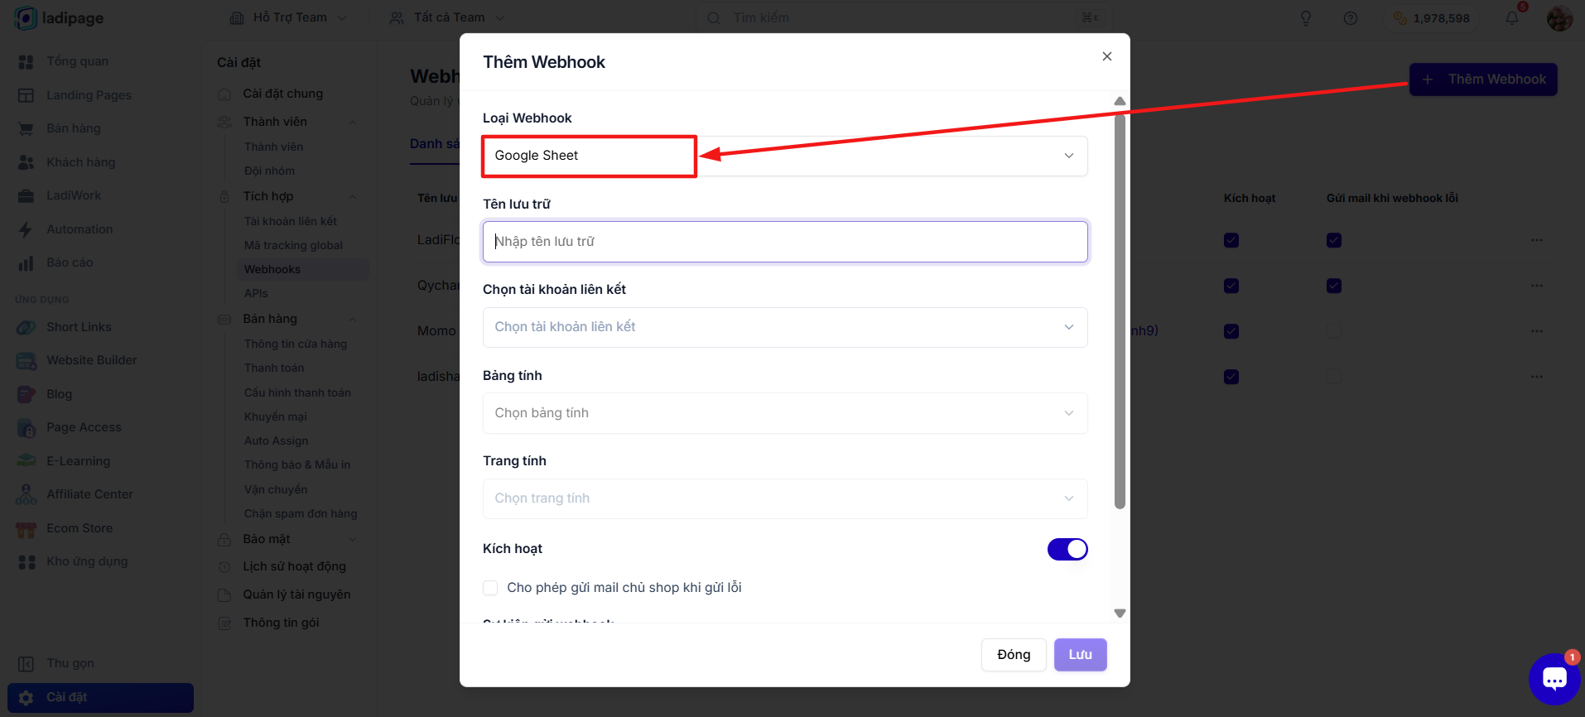Open Lịch sử hoạt động settings item

click(x=294, y=566)
